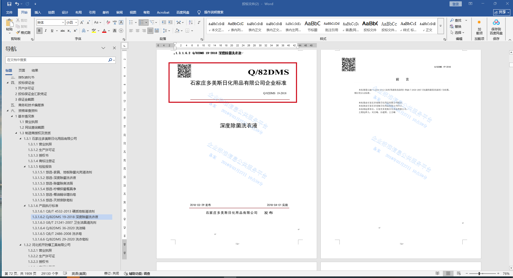Viewport: 513px width, 278px height.
Task: Increase the paragraph indent
Action: 170,22
